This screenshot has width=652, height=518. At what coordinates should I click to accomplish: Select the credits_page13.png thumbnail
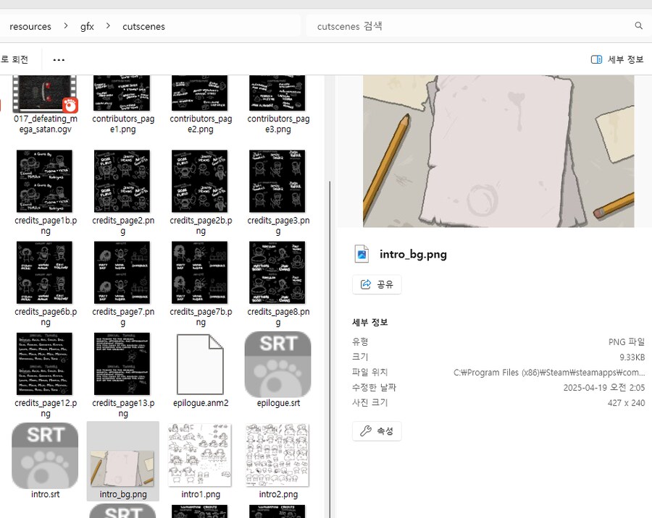pyautogui.click(x=122, y=364)
